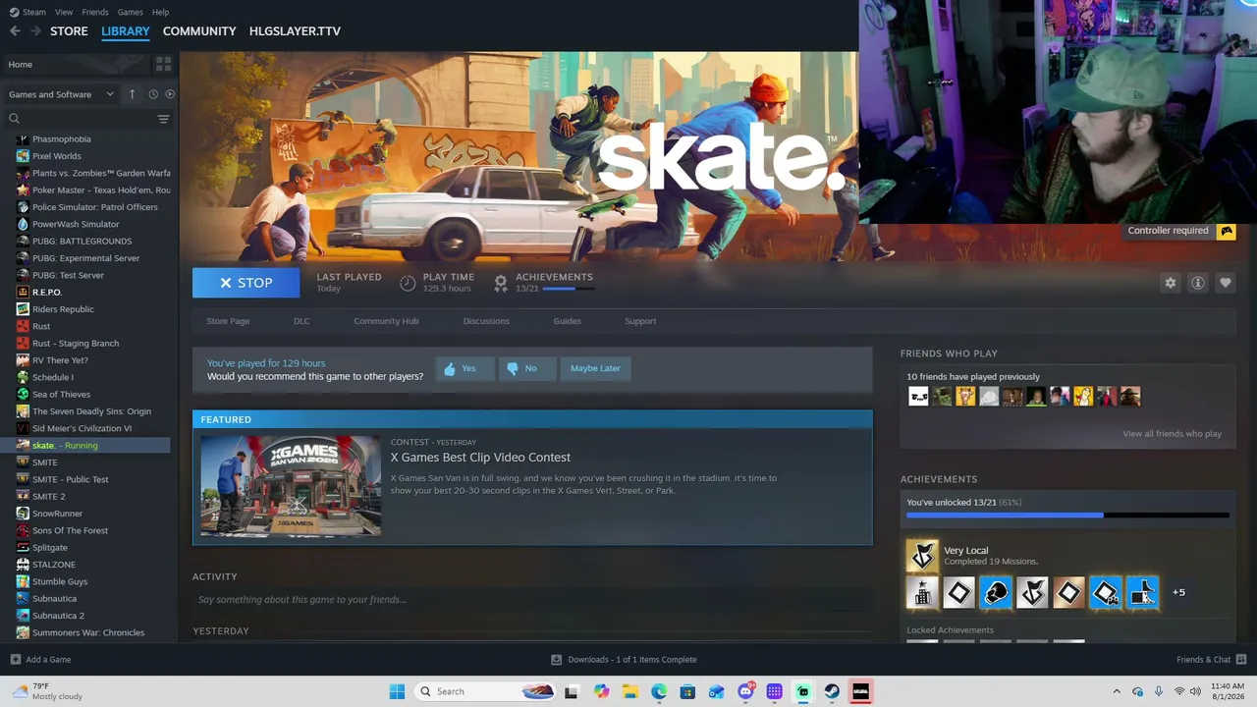Image resolution: width=1257 pixels, height=707 pixels.
Task: Go back with the left navigation arrow
Action: tap(15, 31)
